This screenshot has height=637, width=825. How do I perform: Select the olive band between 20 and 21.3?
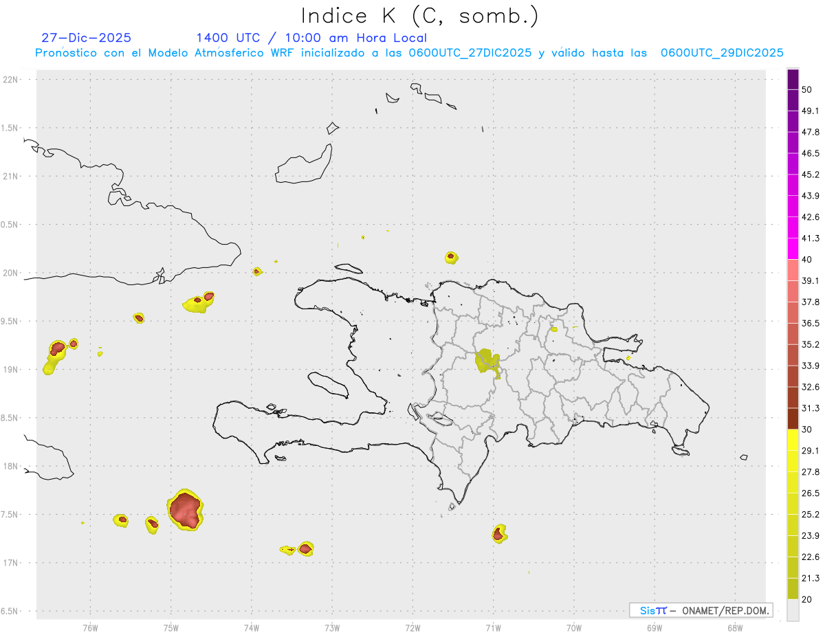(793, 589)
